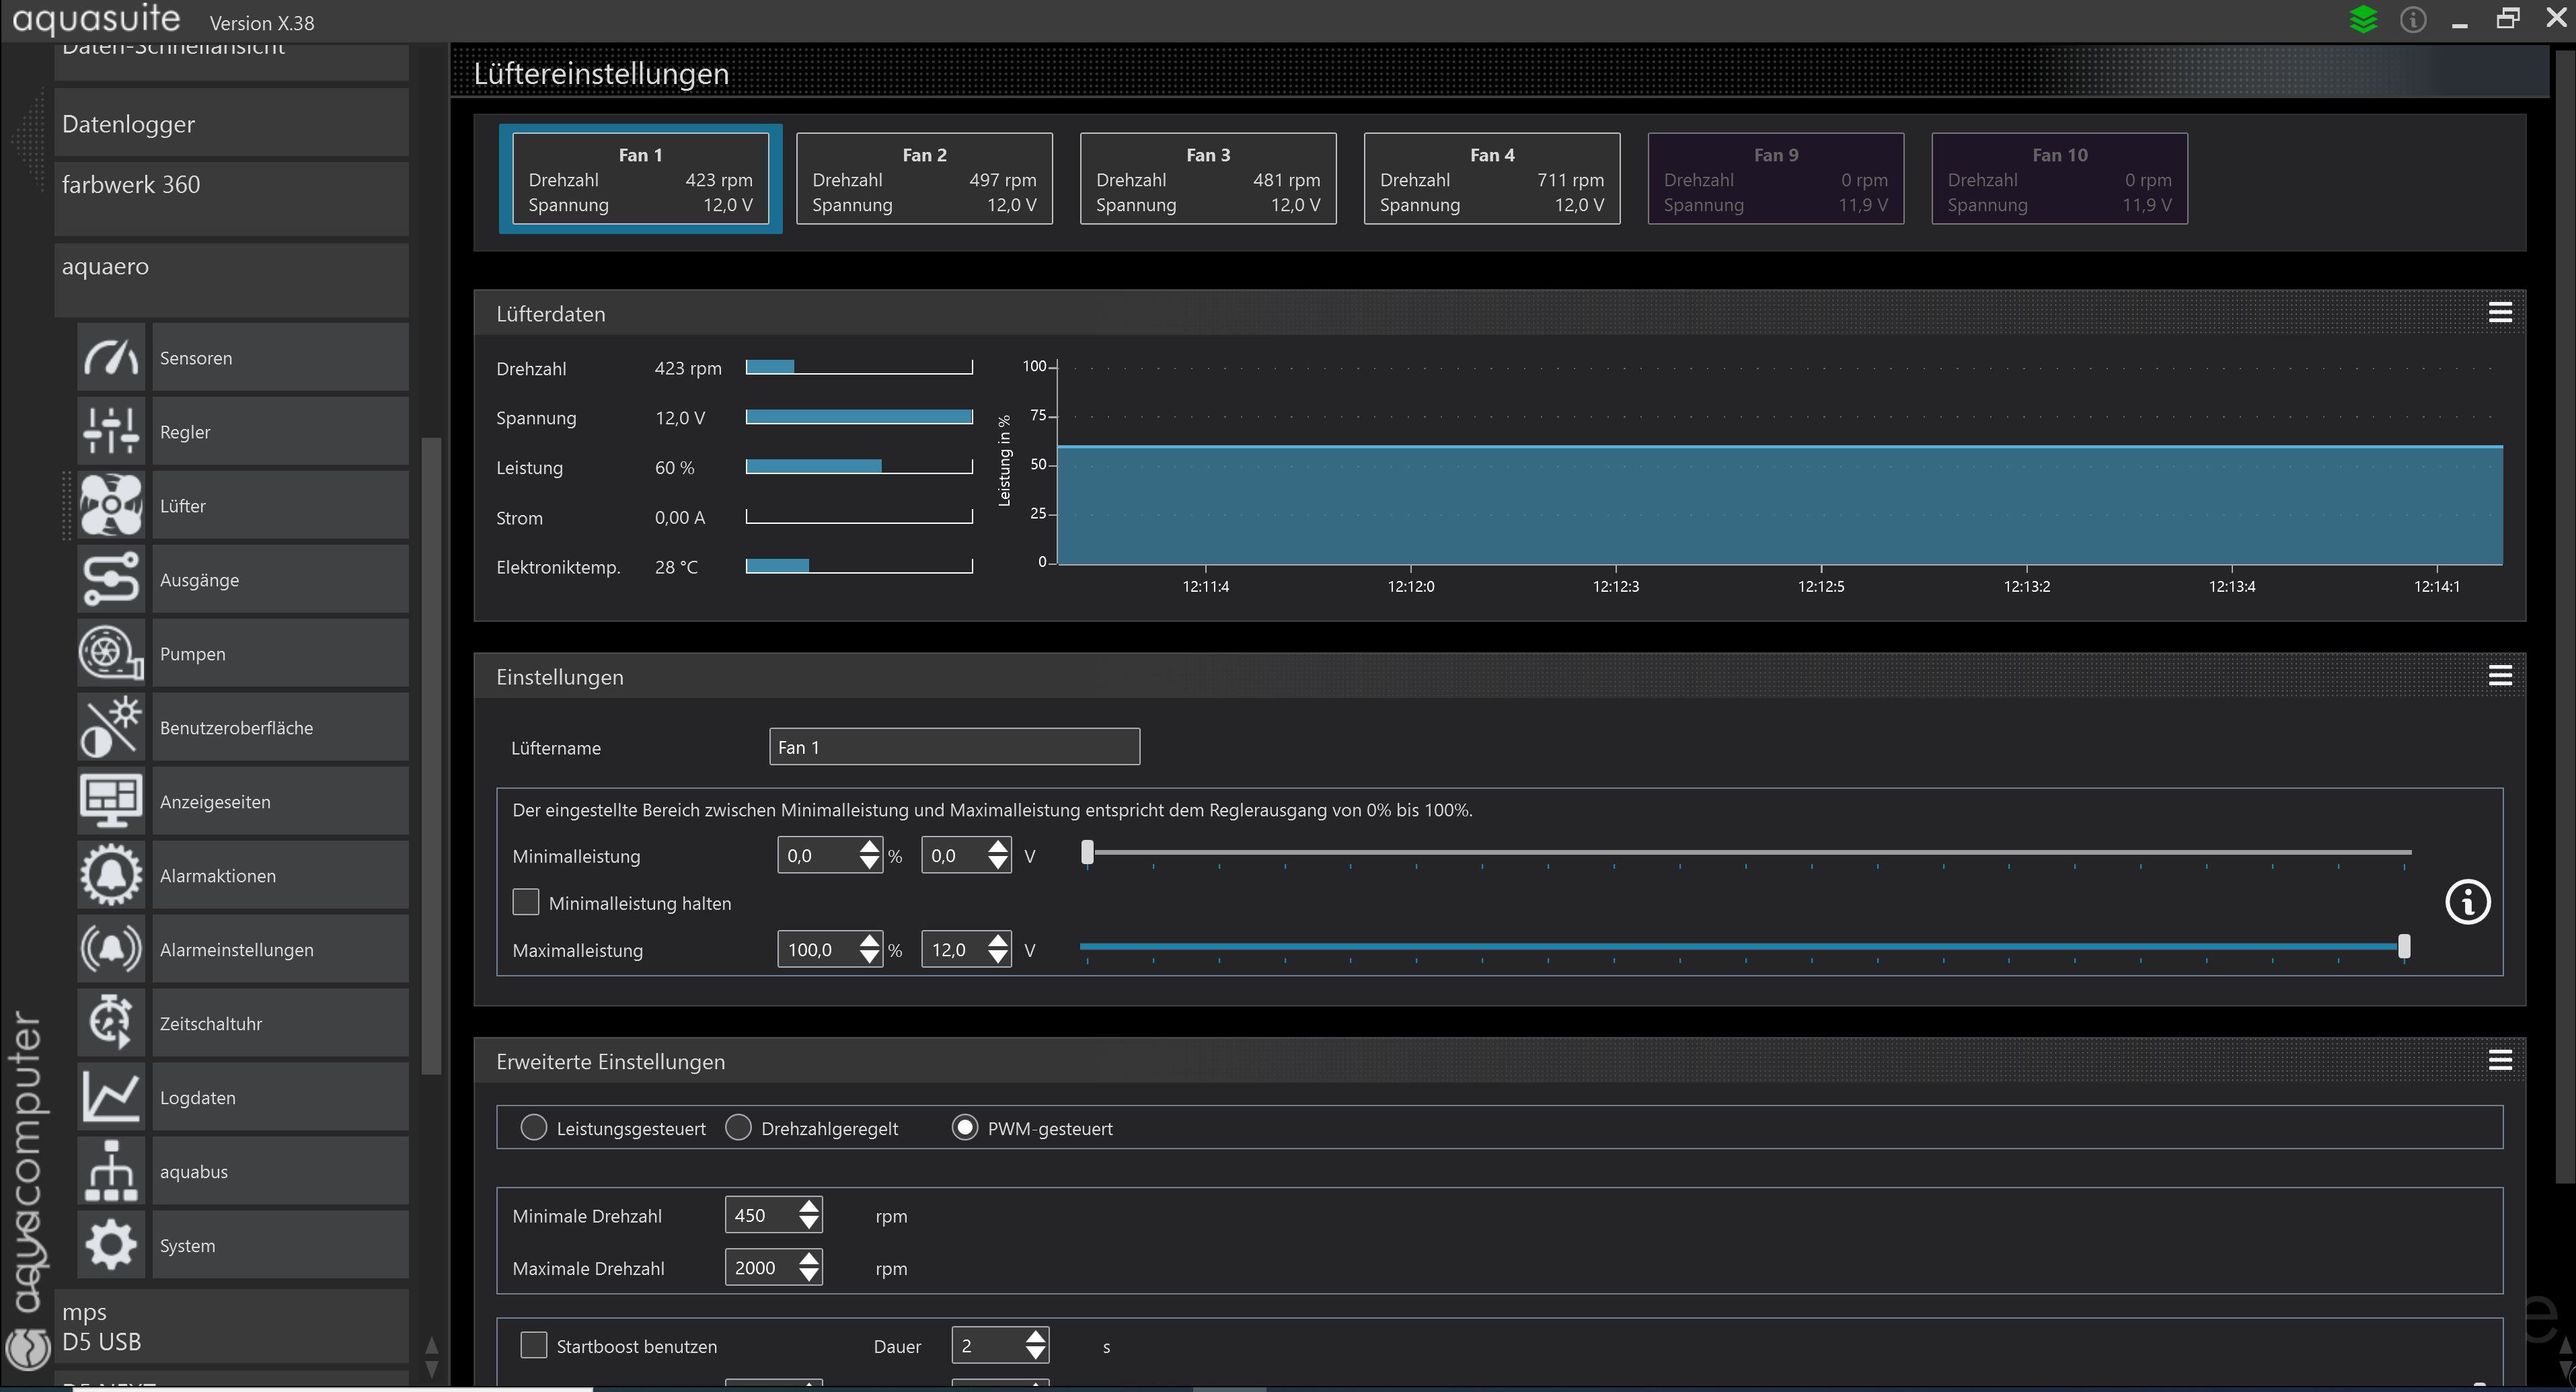Open the Lüfterdaten section hamburger menu
This screenshot has height=1392, width=2576.
click(x=2499, y=313)
